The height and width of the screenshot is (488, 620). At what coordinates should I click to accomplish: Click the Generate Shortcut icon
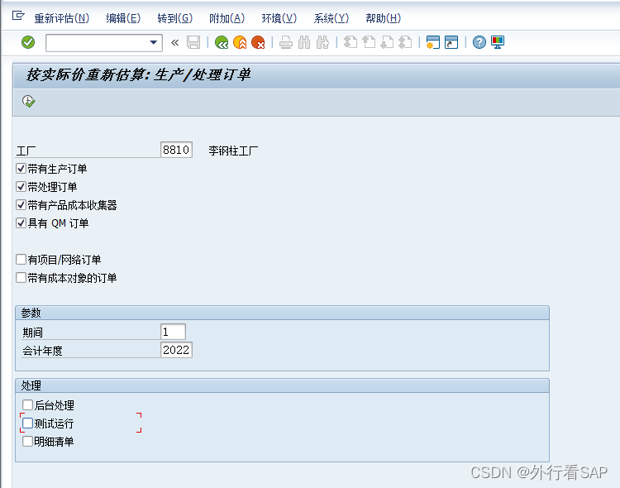[451, 42]
